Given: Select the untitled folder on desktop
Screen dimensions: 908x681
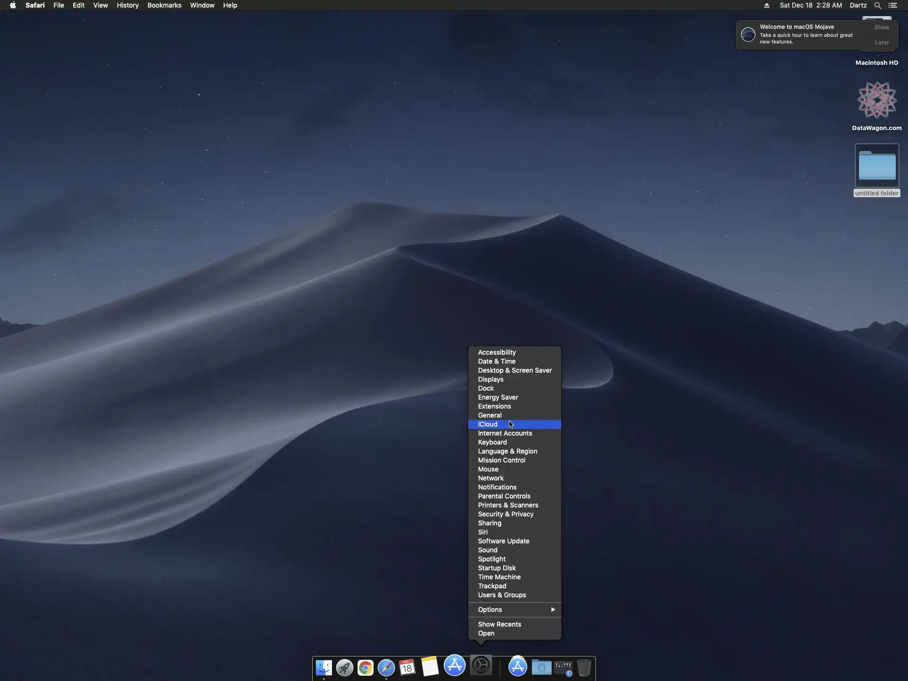Looking at the screenshot, I should 877,166.
